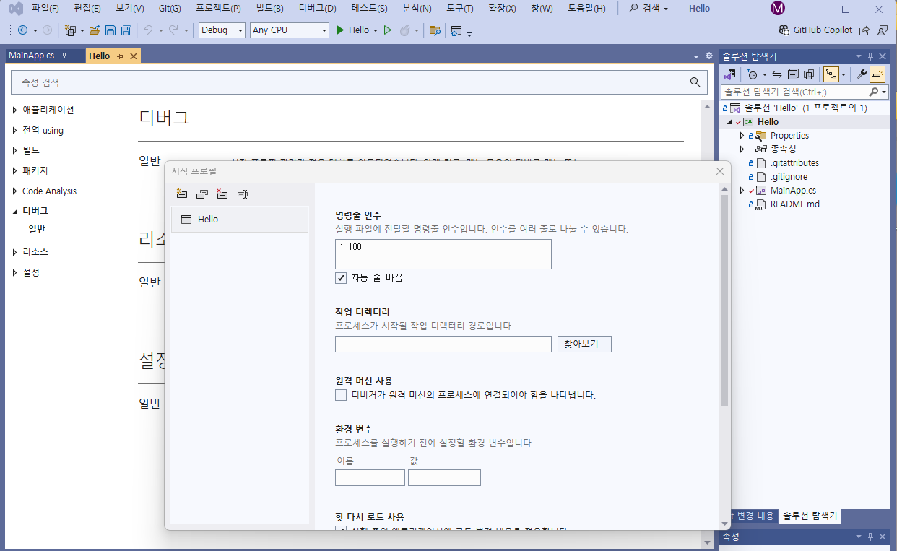897x551 pixels.
Task: Click the property search magnifier icon
Action: tap(695, 82)
